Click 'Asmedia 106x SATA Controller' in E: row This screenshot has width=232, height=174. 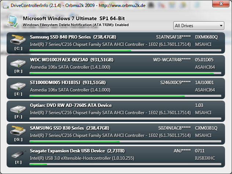tap(70, 90)
